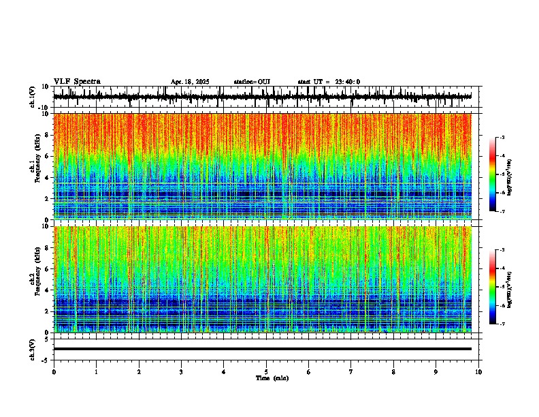Click the "ch.1(V)" axis label

(32, 97)
